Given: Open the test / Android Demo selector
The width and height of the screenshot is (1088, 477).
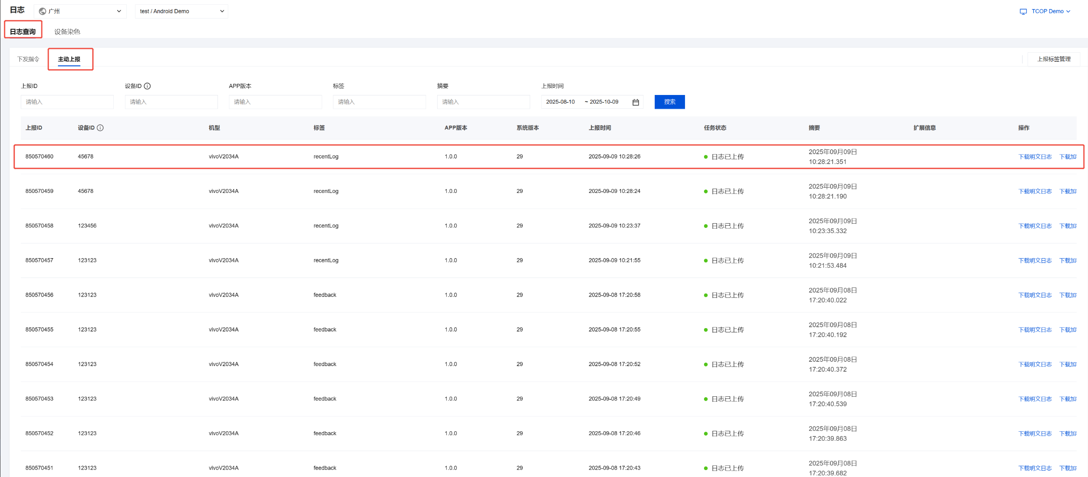Looking at the screenshot, I should pos(182,11).
